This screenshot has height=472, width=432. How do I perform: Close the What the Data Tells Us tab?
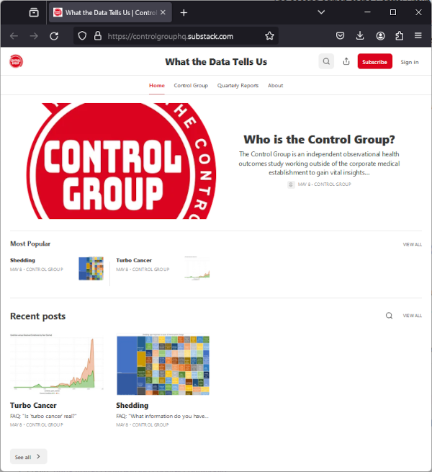click(163, 12)
